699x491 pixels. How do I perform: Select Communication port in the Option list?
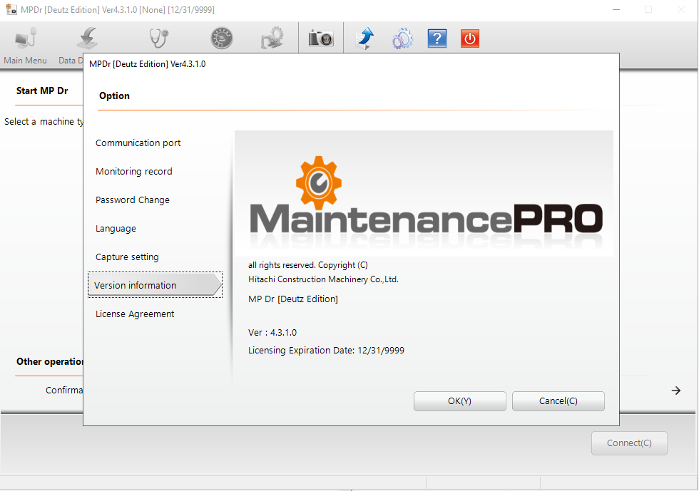tap(138, 143)
